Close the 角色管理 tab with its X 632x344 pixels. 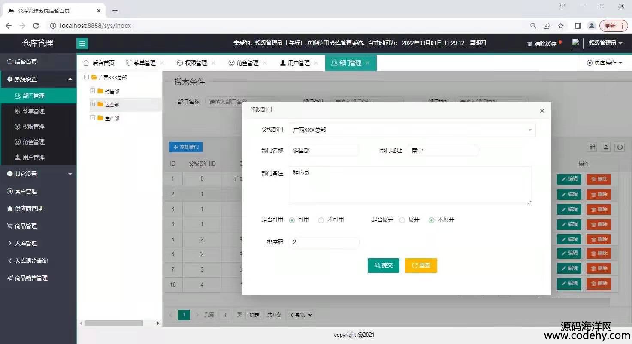(x=265, y=63)
